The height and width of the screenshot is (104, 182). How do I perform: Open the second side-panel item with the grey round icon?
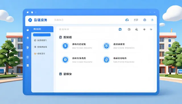(40, 47)
